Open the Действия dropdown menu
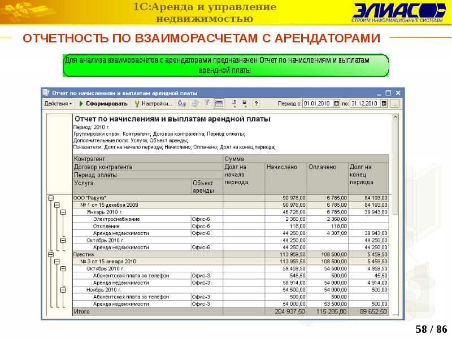Image resolution: width=452 pixels, height=339 pixels. pyautogui.click(x=58, y=104)
